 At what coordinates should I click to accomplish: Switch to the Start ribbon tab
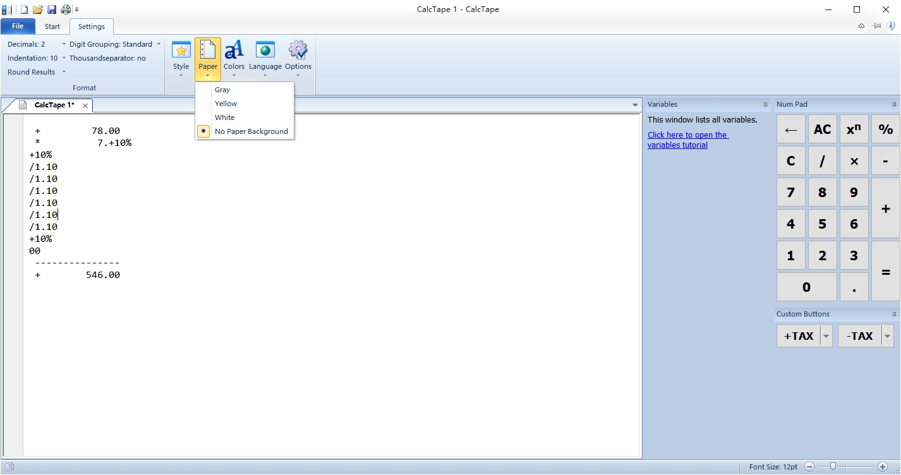52,27
